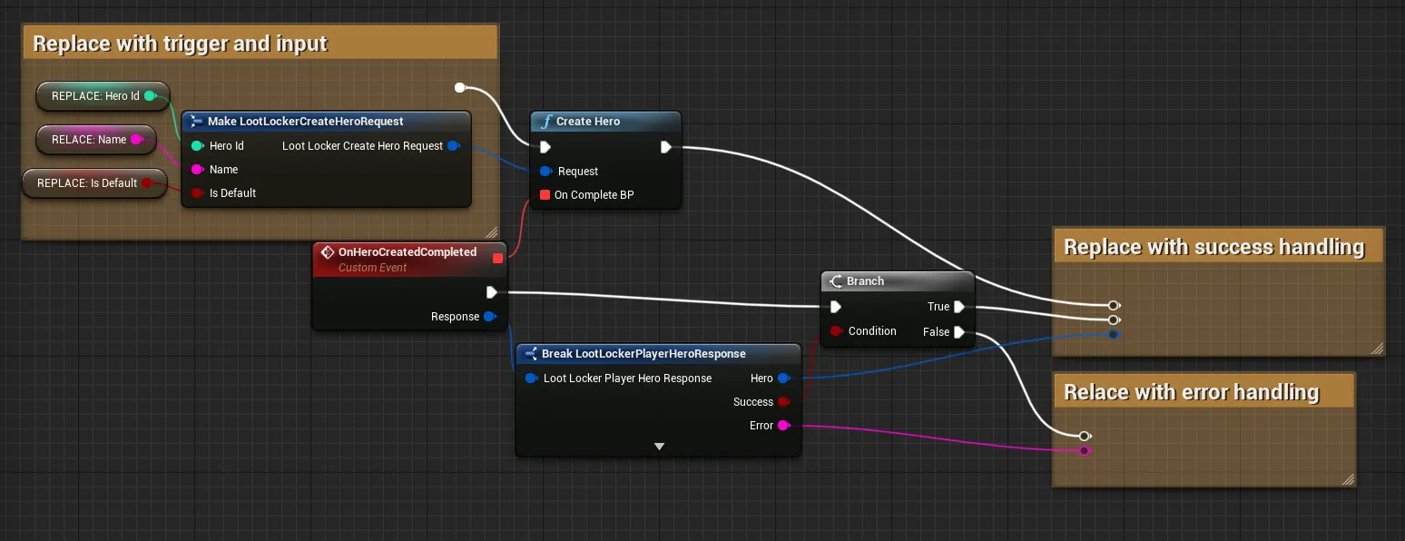The image size is (1405, 541).
Task: Click the Branch input execution pin
Action: (835, 307)
